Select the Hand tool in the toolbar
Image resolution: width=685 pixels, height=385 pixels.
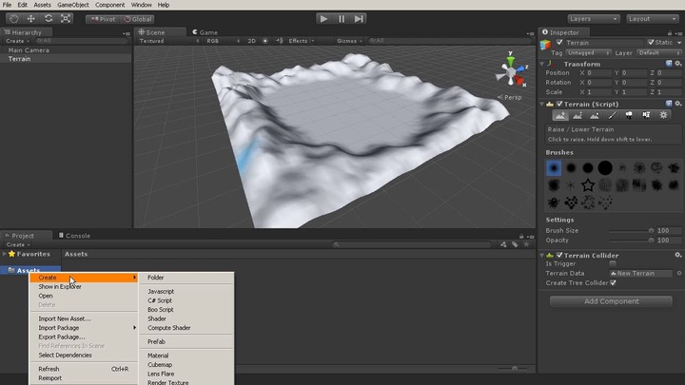[13, 18]
